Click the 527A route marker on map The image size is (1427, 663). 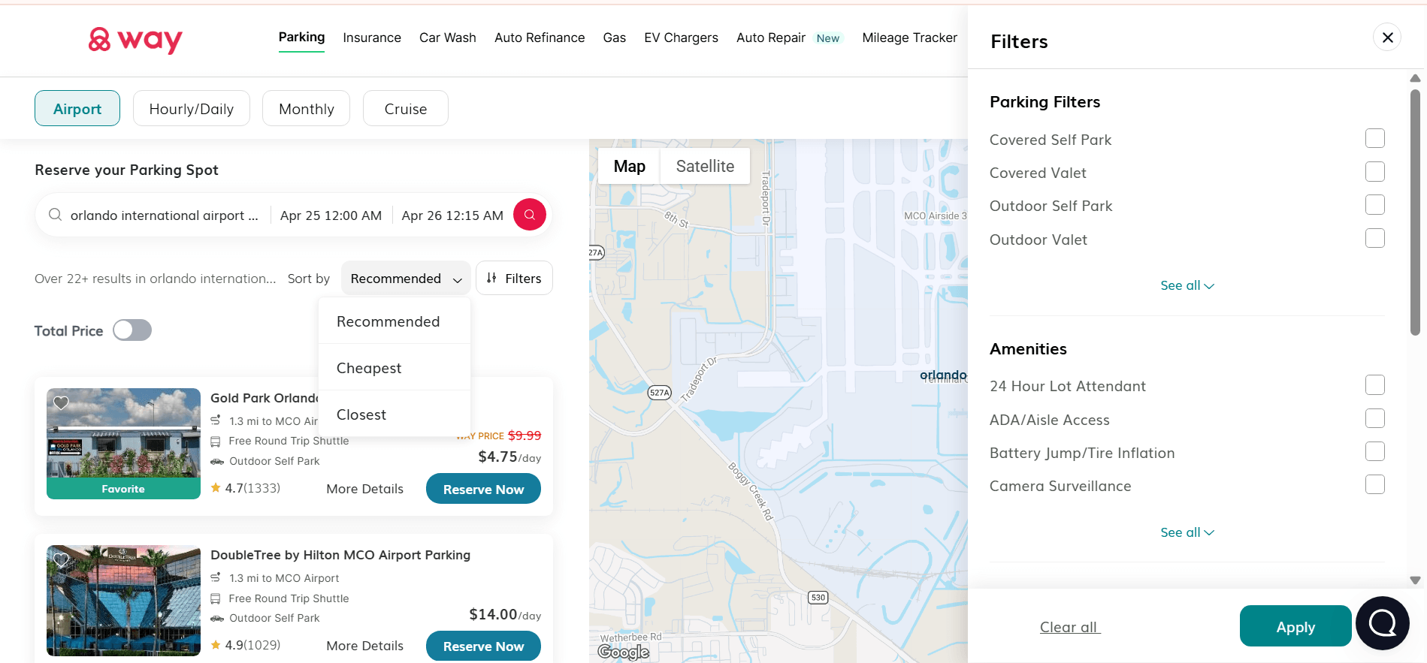660,393
